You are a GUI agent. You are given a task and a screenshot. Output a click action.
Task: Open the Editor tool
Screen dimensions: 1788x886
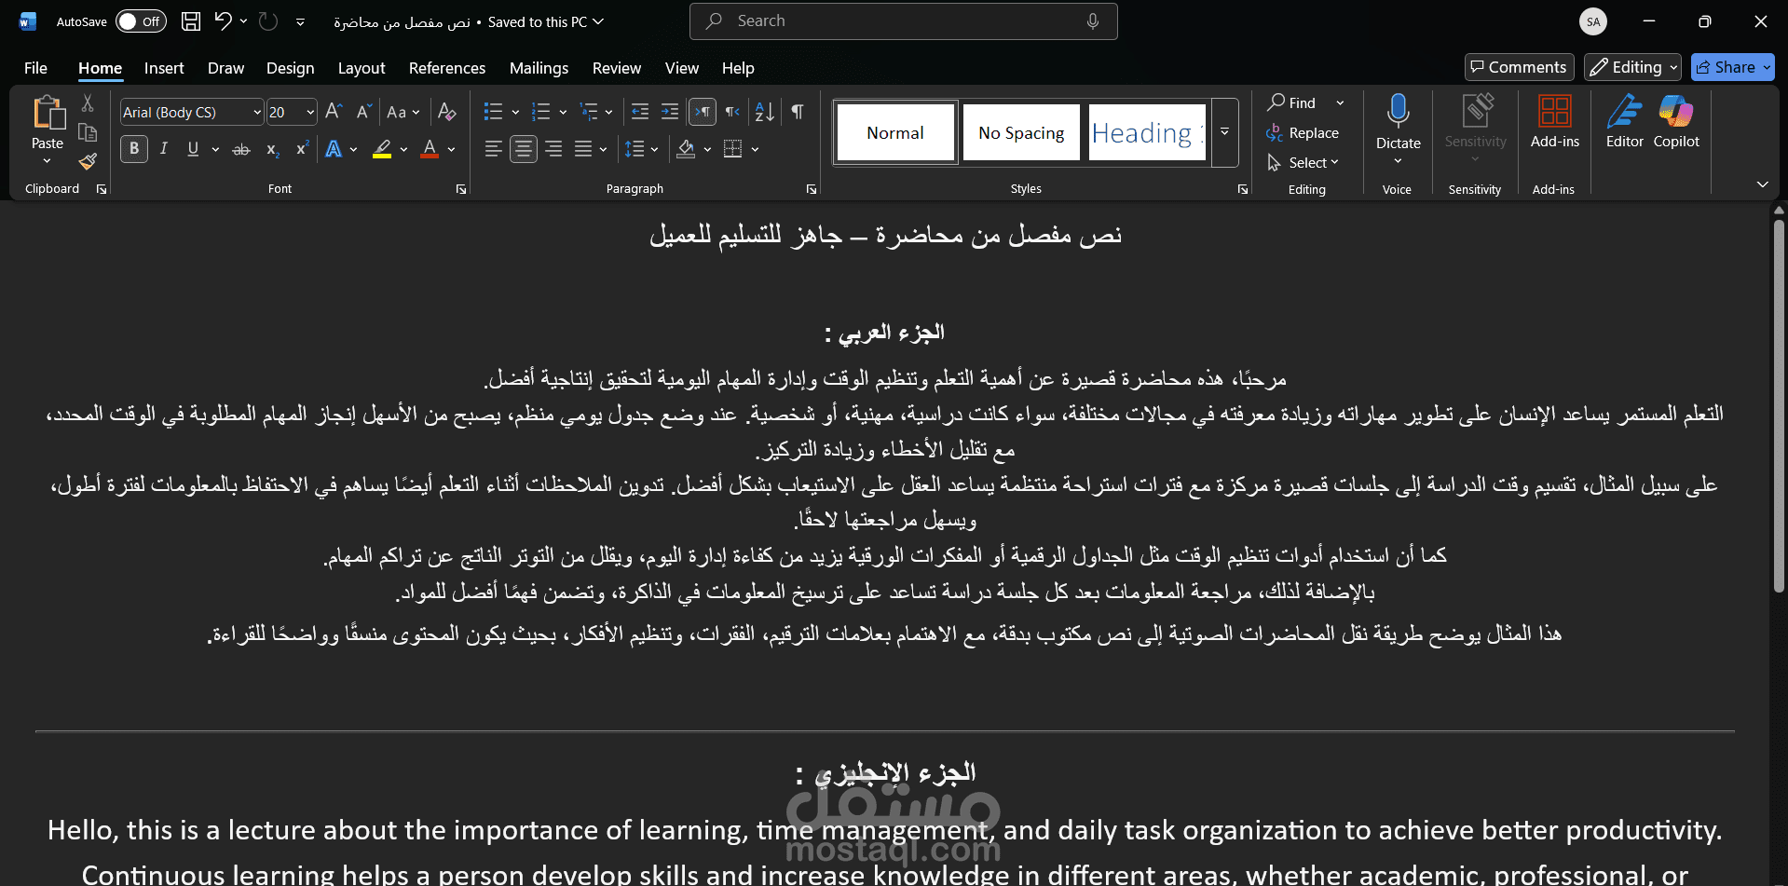[1624, 121]
